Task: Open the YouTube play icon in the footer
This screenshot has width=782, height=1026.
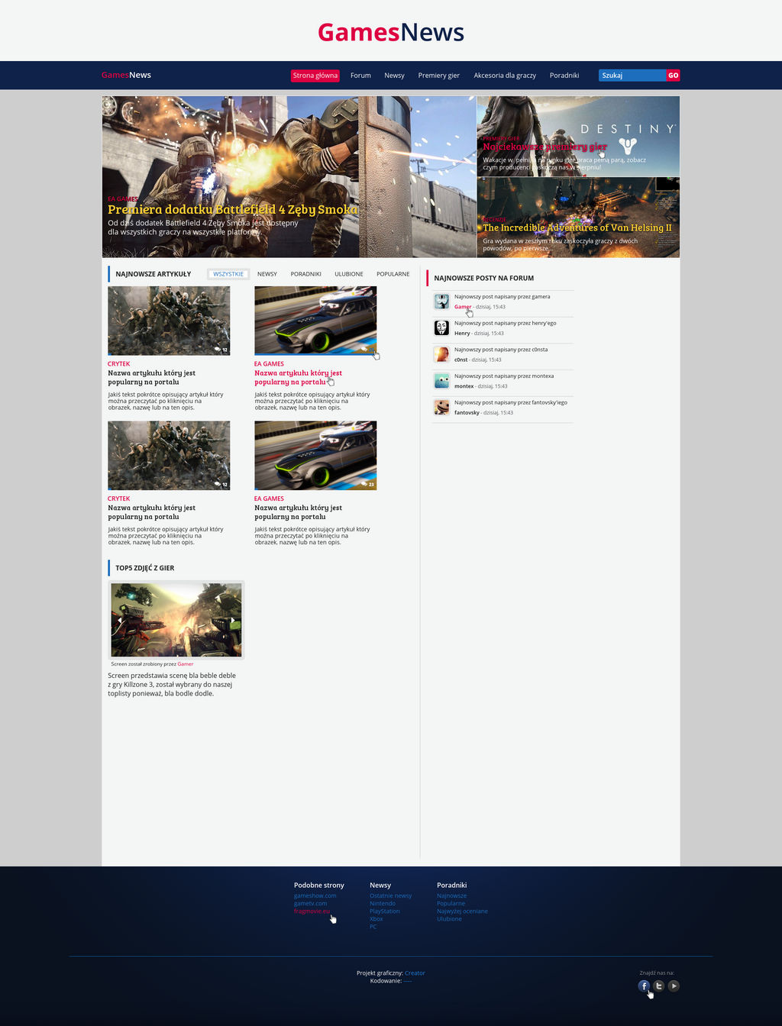Action: click(x=674, y=986)
